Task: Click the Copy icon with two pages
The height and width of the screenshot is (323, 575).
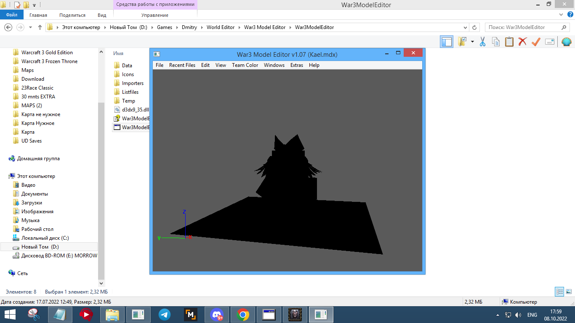Action: [496, 42]
